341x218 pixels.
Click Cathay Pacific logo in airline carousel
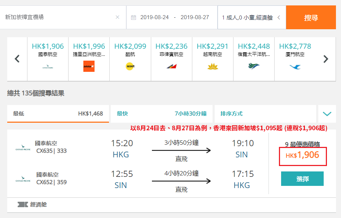(48, 66)
